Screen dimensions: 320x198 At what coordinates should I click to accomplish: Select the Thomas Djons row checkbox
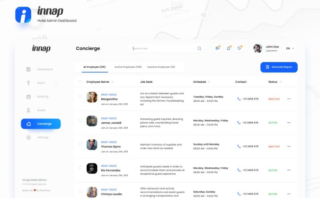(x=80, y=145)
